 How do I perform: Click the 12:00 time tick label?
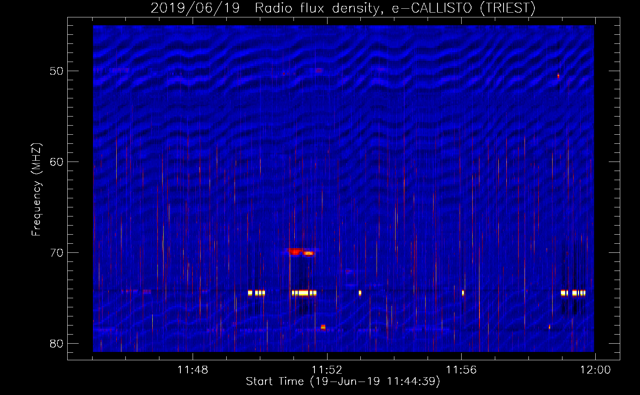(x=595, y=370)
